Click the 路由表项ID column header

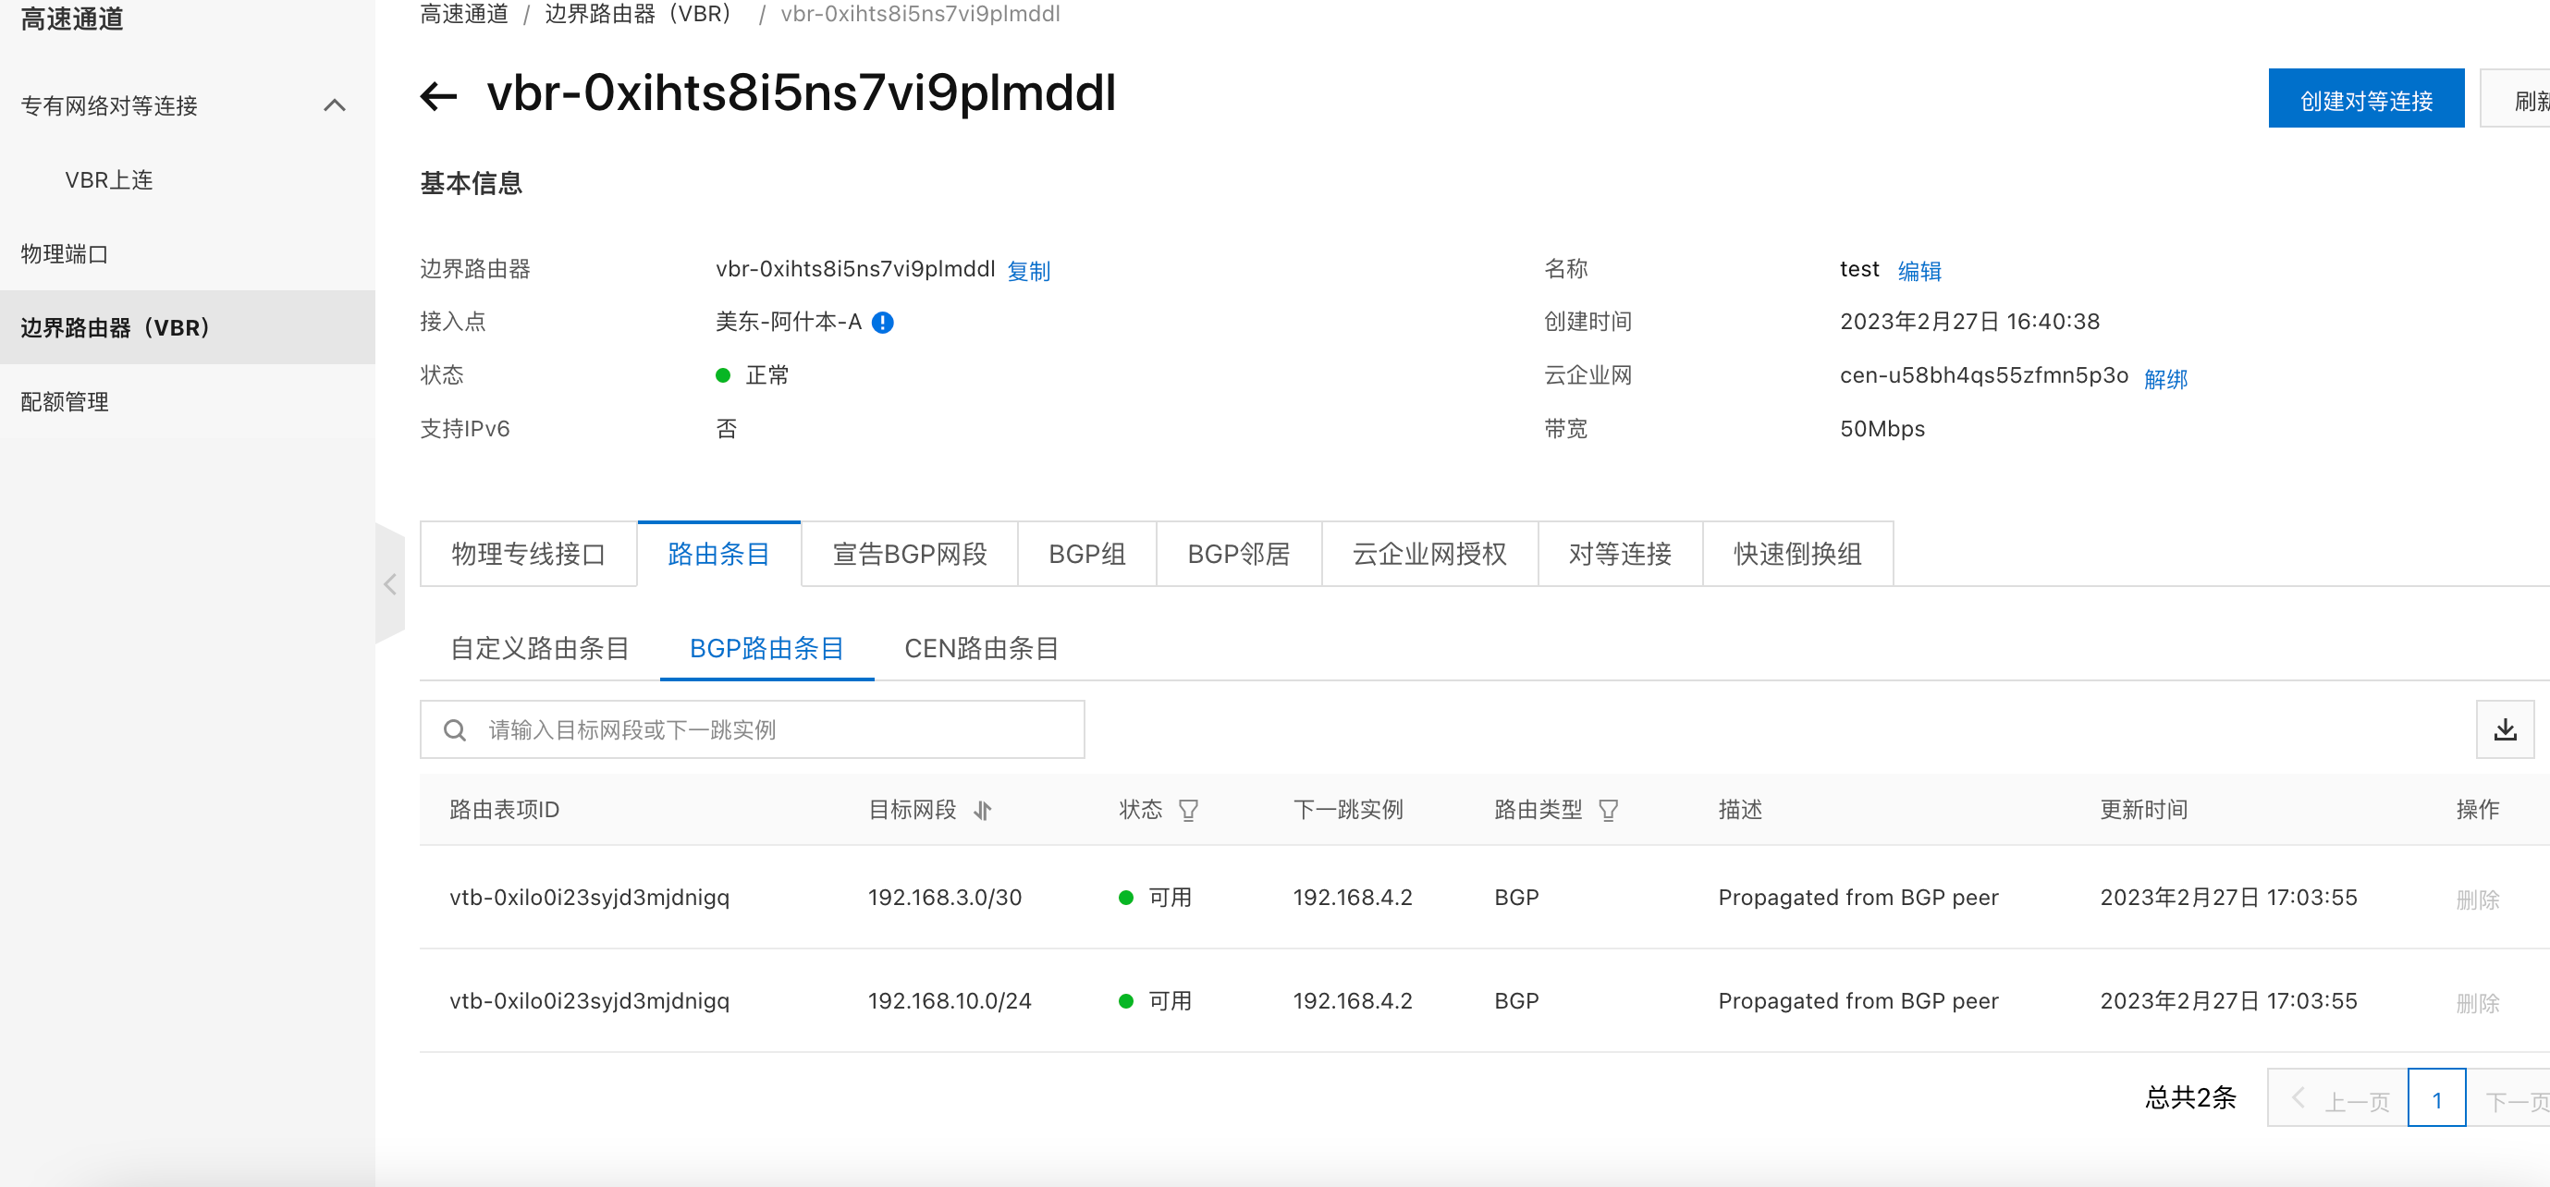coord(504,810)
